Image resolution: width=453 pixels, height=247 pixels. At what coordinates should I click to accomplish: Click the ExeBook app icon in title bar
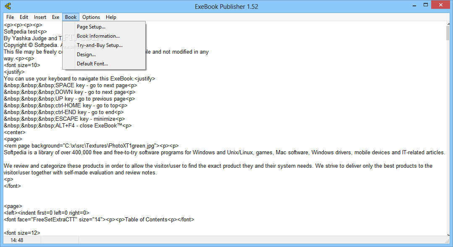8,6
